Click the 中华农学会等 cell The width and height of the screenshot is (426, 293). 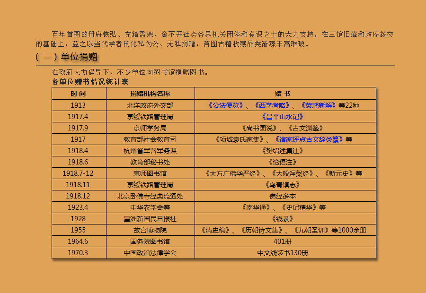point(150,207)
